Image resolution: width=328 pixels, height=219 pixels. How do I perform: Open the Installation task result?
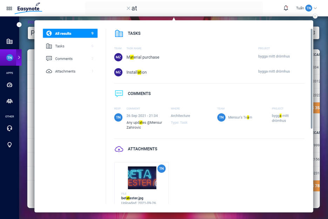[x=136, y=72]
